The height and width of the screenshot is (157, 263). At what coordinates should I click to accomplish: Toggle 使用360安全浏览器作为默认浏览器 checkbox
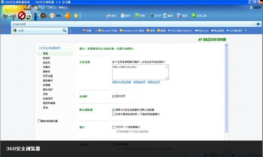pos(114,110)
